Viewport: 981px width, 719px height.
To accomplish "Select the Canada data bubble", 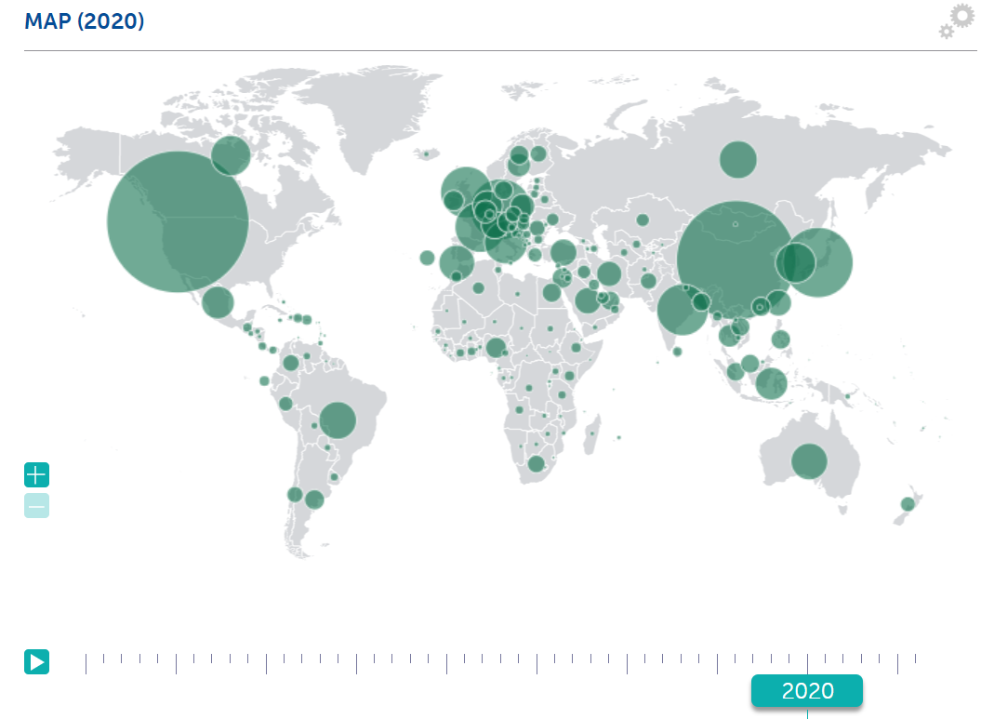I will (231, 155).
